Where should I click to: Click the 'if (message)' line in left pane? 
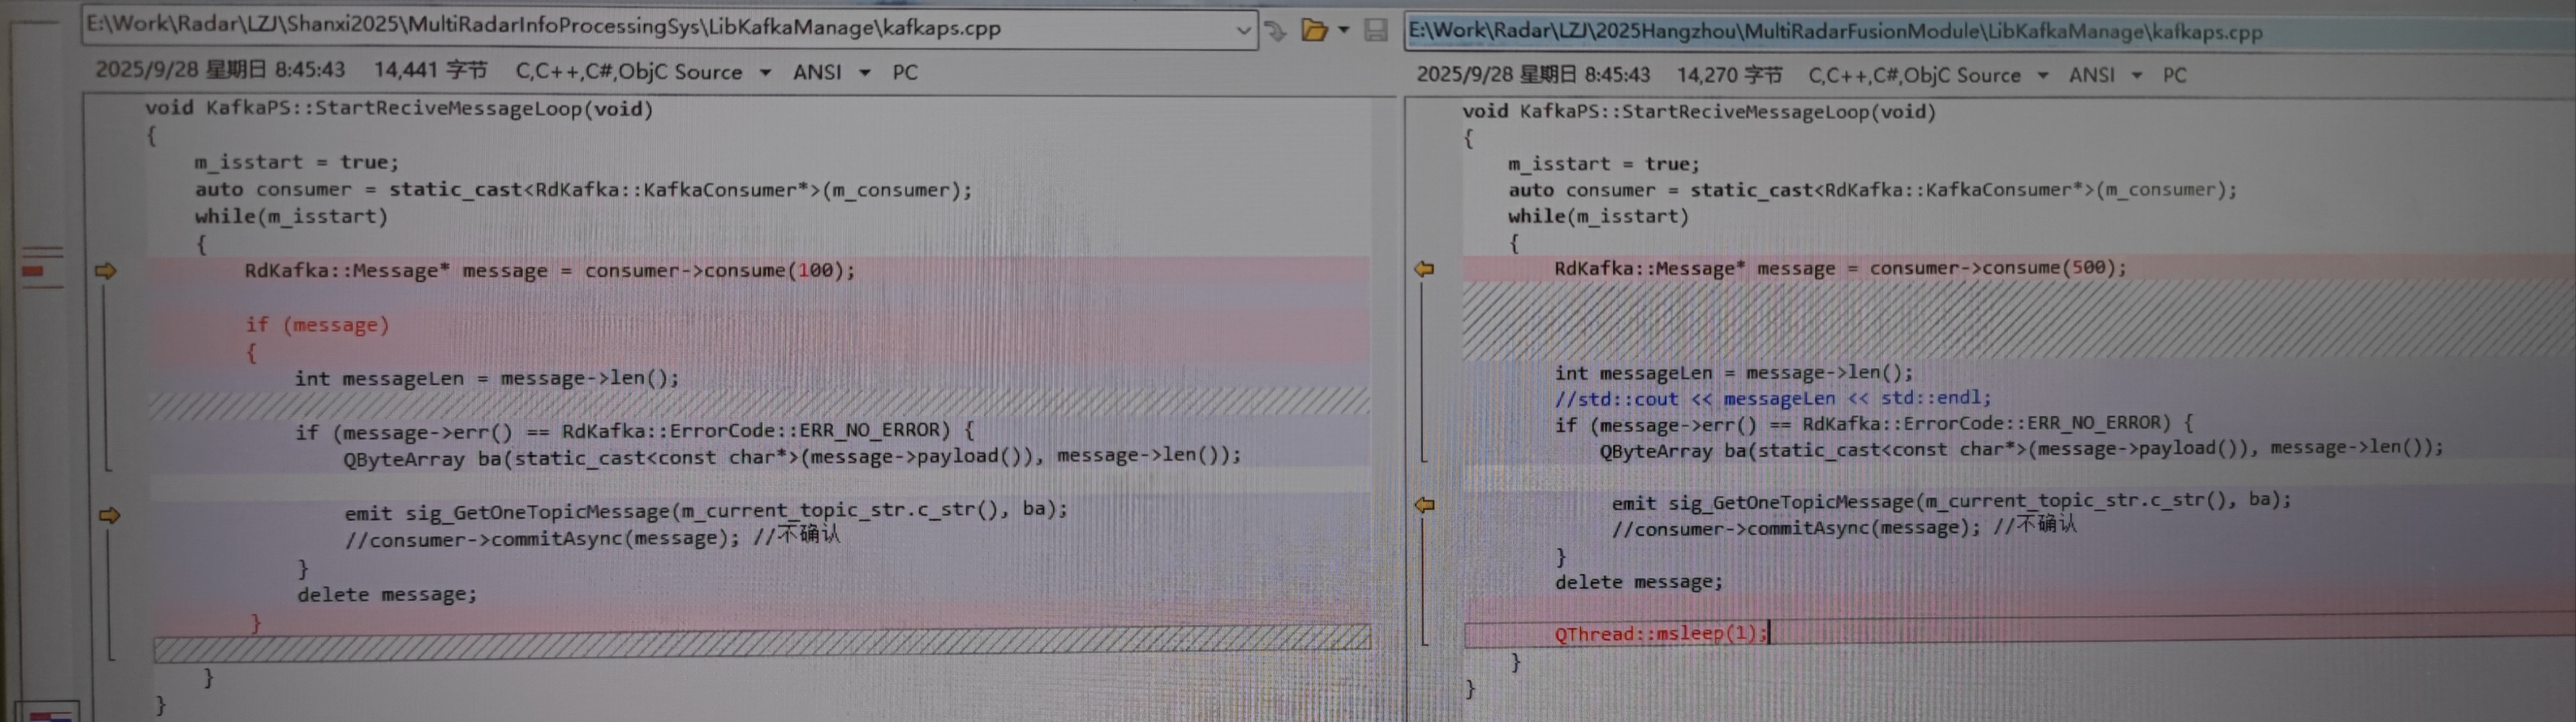click(x=317, y=325)
